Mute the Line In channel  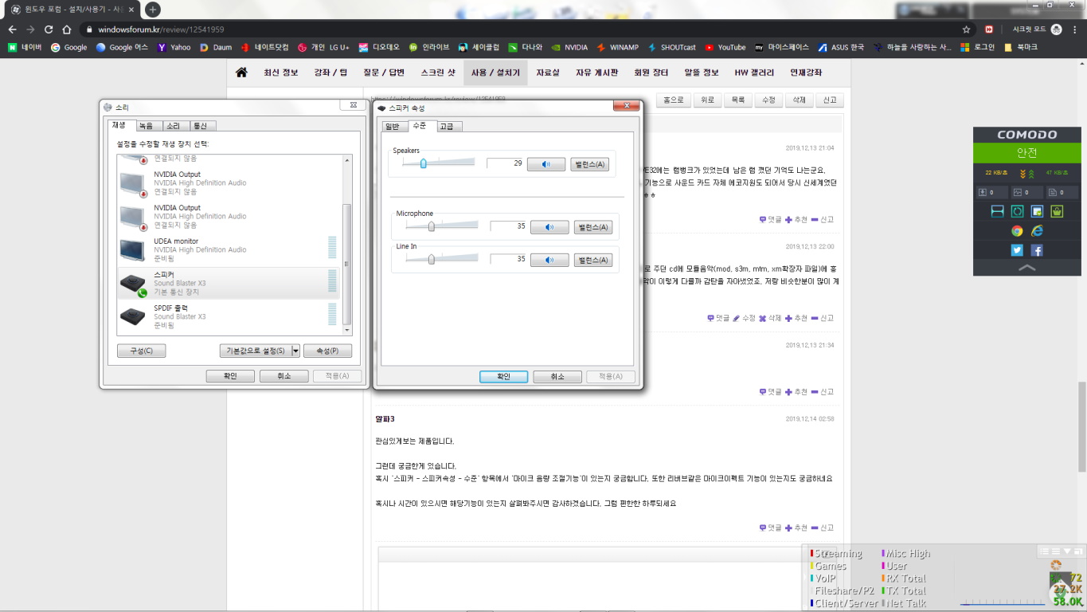[549, 260]
